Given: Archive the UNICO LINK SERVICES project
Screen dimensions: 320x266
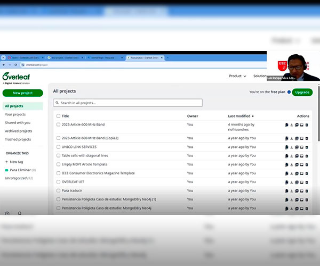Looking at the screenshot, I should point(302,147).
